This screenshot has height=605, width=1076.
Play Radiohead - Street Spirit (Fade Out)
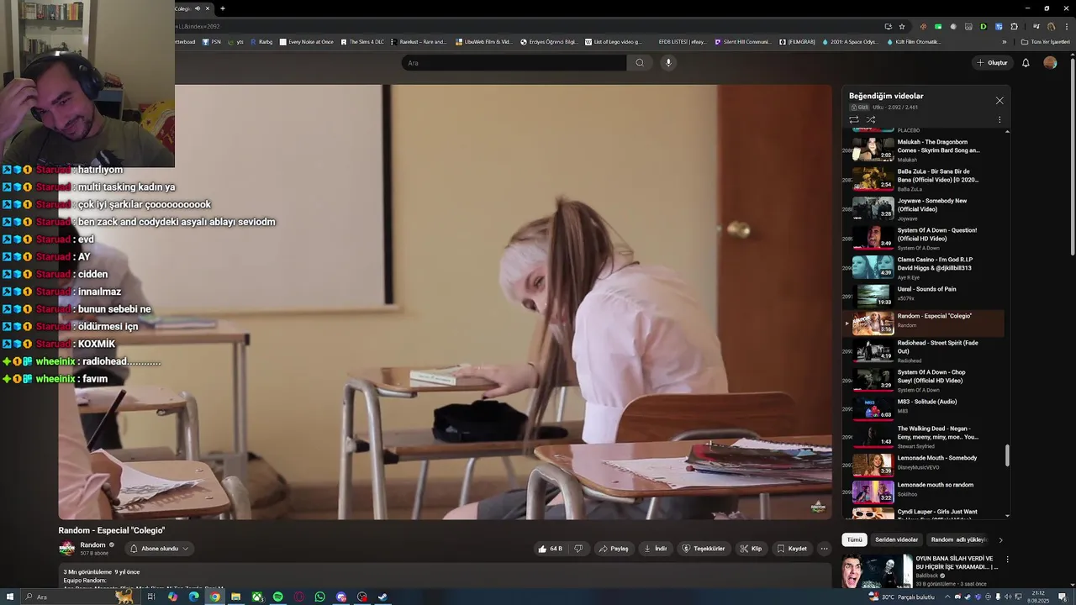[923, 350]
